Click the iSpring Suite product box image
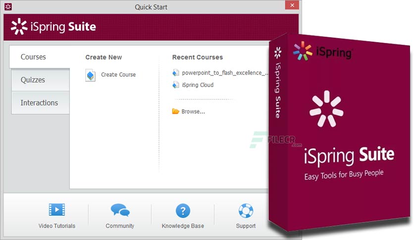414x240 pixels. click(x=340, y=133)
